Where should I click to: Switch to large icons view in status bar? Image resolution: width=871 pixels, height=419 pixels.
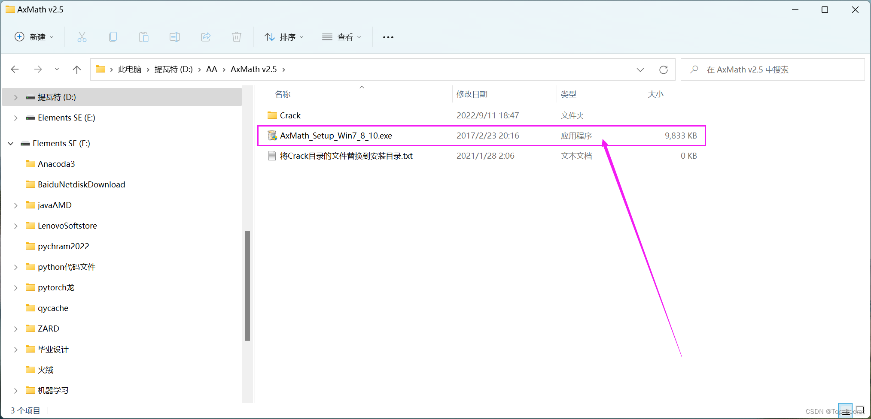[859, 410]
